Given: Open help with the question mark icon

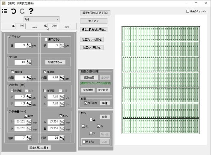Looking at the screenshot, I should (x=31, y=11).
